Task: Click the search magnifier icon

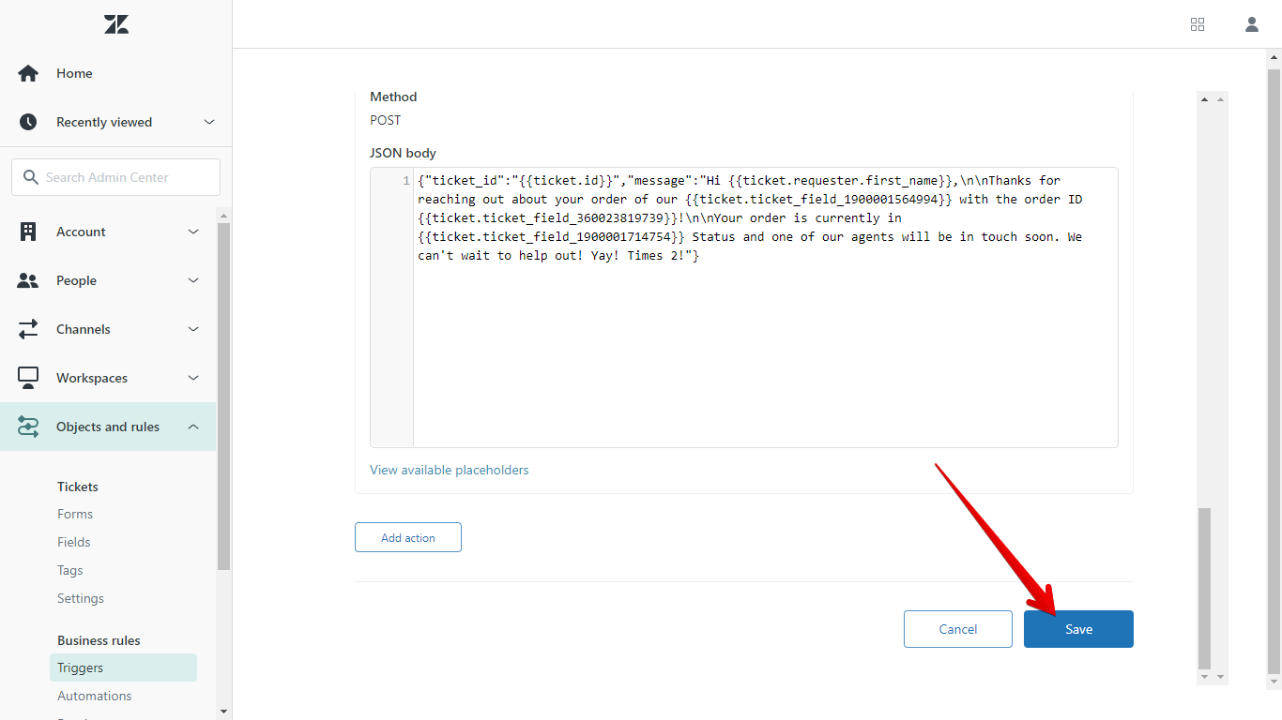Action: 31,177
